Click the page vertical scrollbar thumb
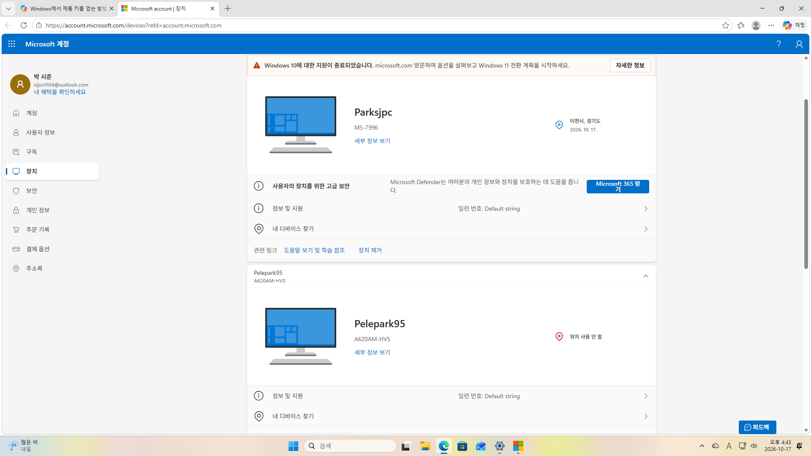The image size is (811, 456). pyautogui.click(x=806, y=184)
